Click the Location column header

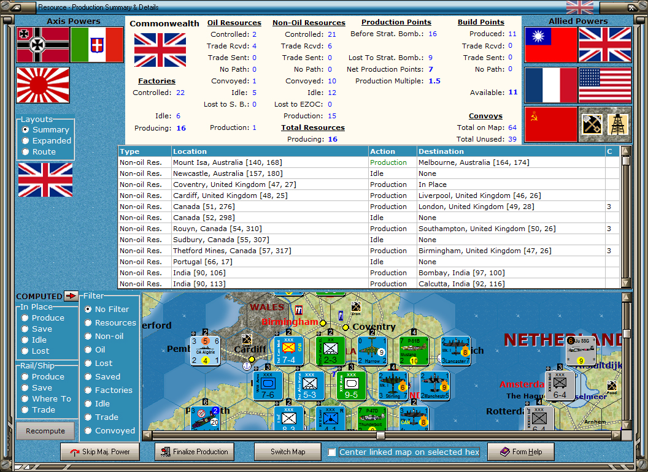coord(269,151)
